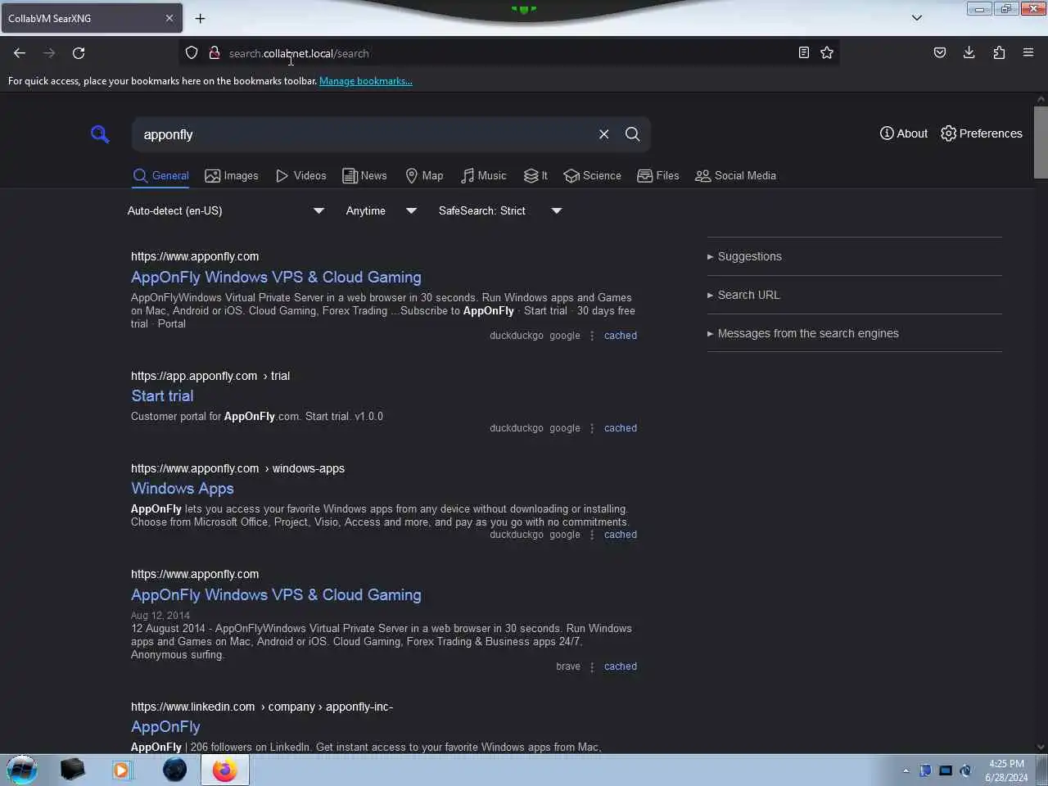Focus the apponfly search input field
Viewport: 1048px width, 786px height.
364,134
